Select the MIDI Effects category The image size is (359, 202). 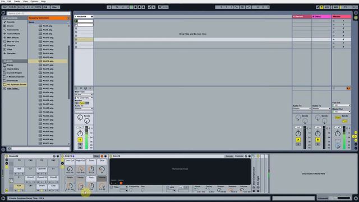[x=13, y=38]
